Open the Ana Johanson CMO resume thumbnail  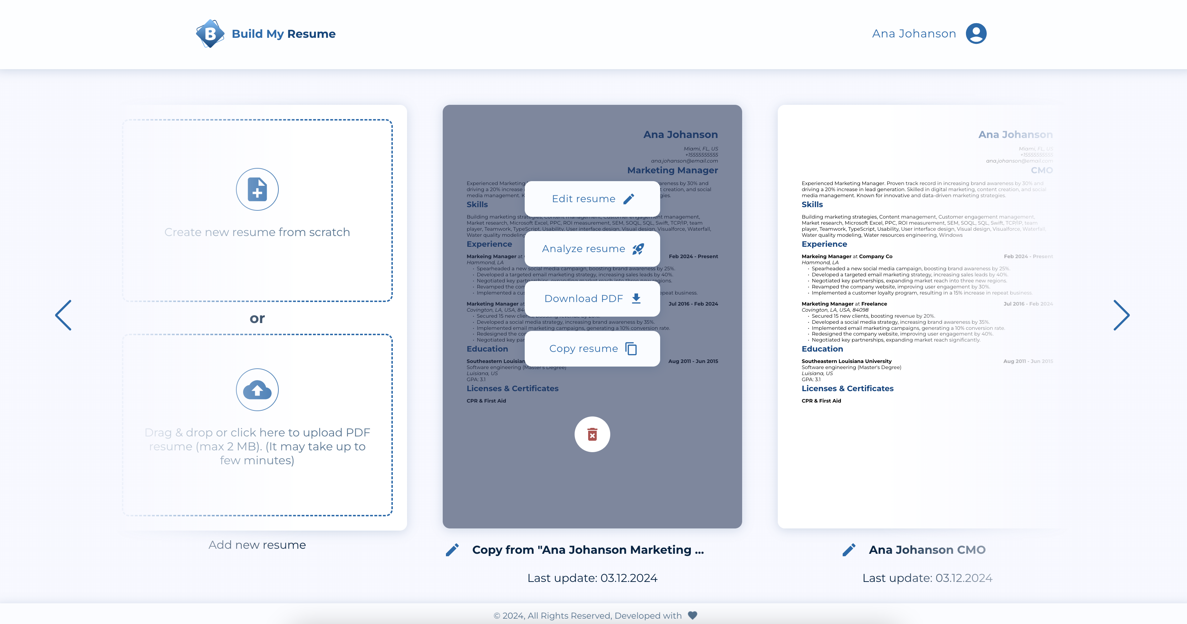click(x=927, y=316)
